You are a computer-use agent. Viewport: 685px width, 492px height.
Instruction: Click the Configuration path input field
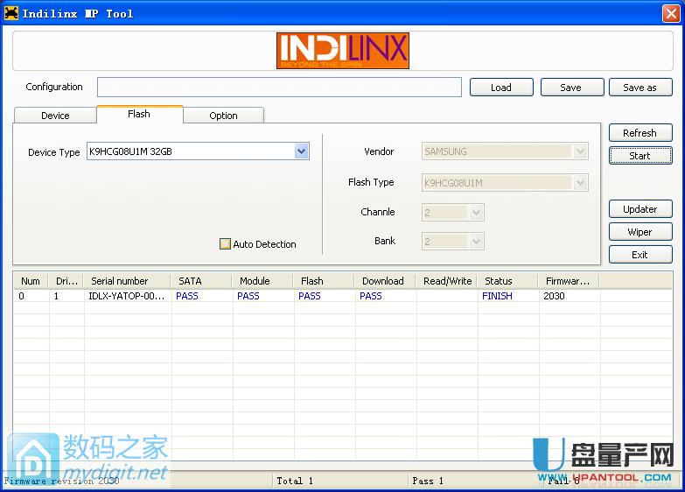click(279, 88)
